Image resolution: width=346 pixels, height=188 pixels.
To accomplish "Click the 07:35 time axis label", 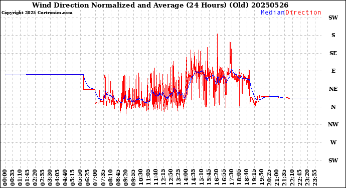I will tap(103, 178).
